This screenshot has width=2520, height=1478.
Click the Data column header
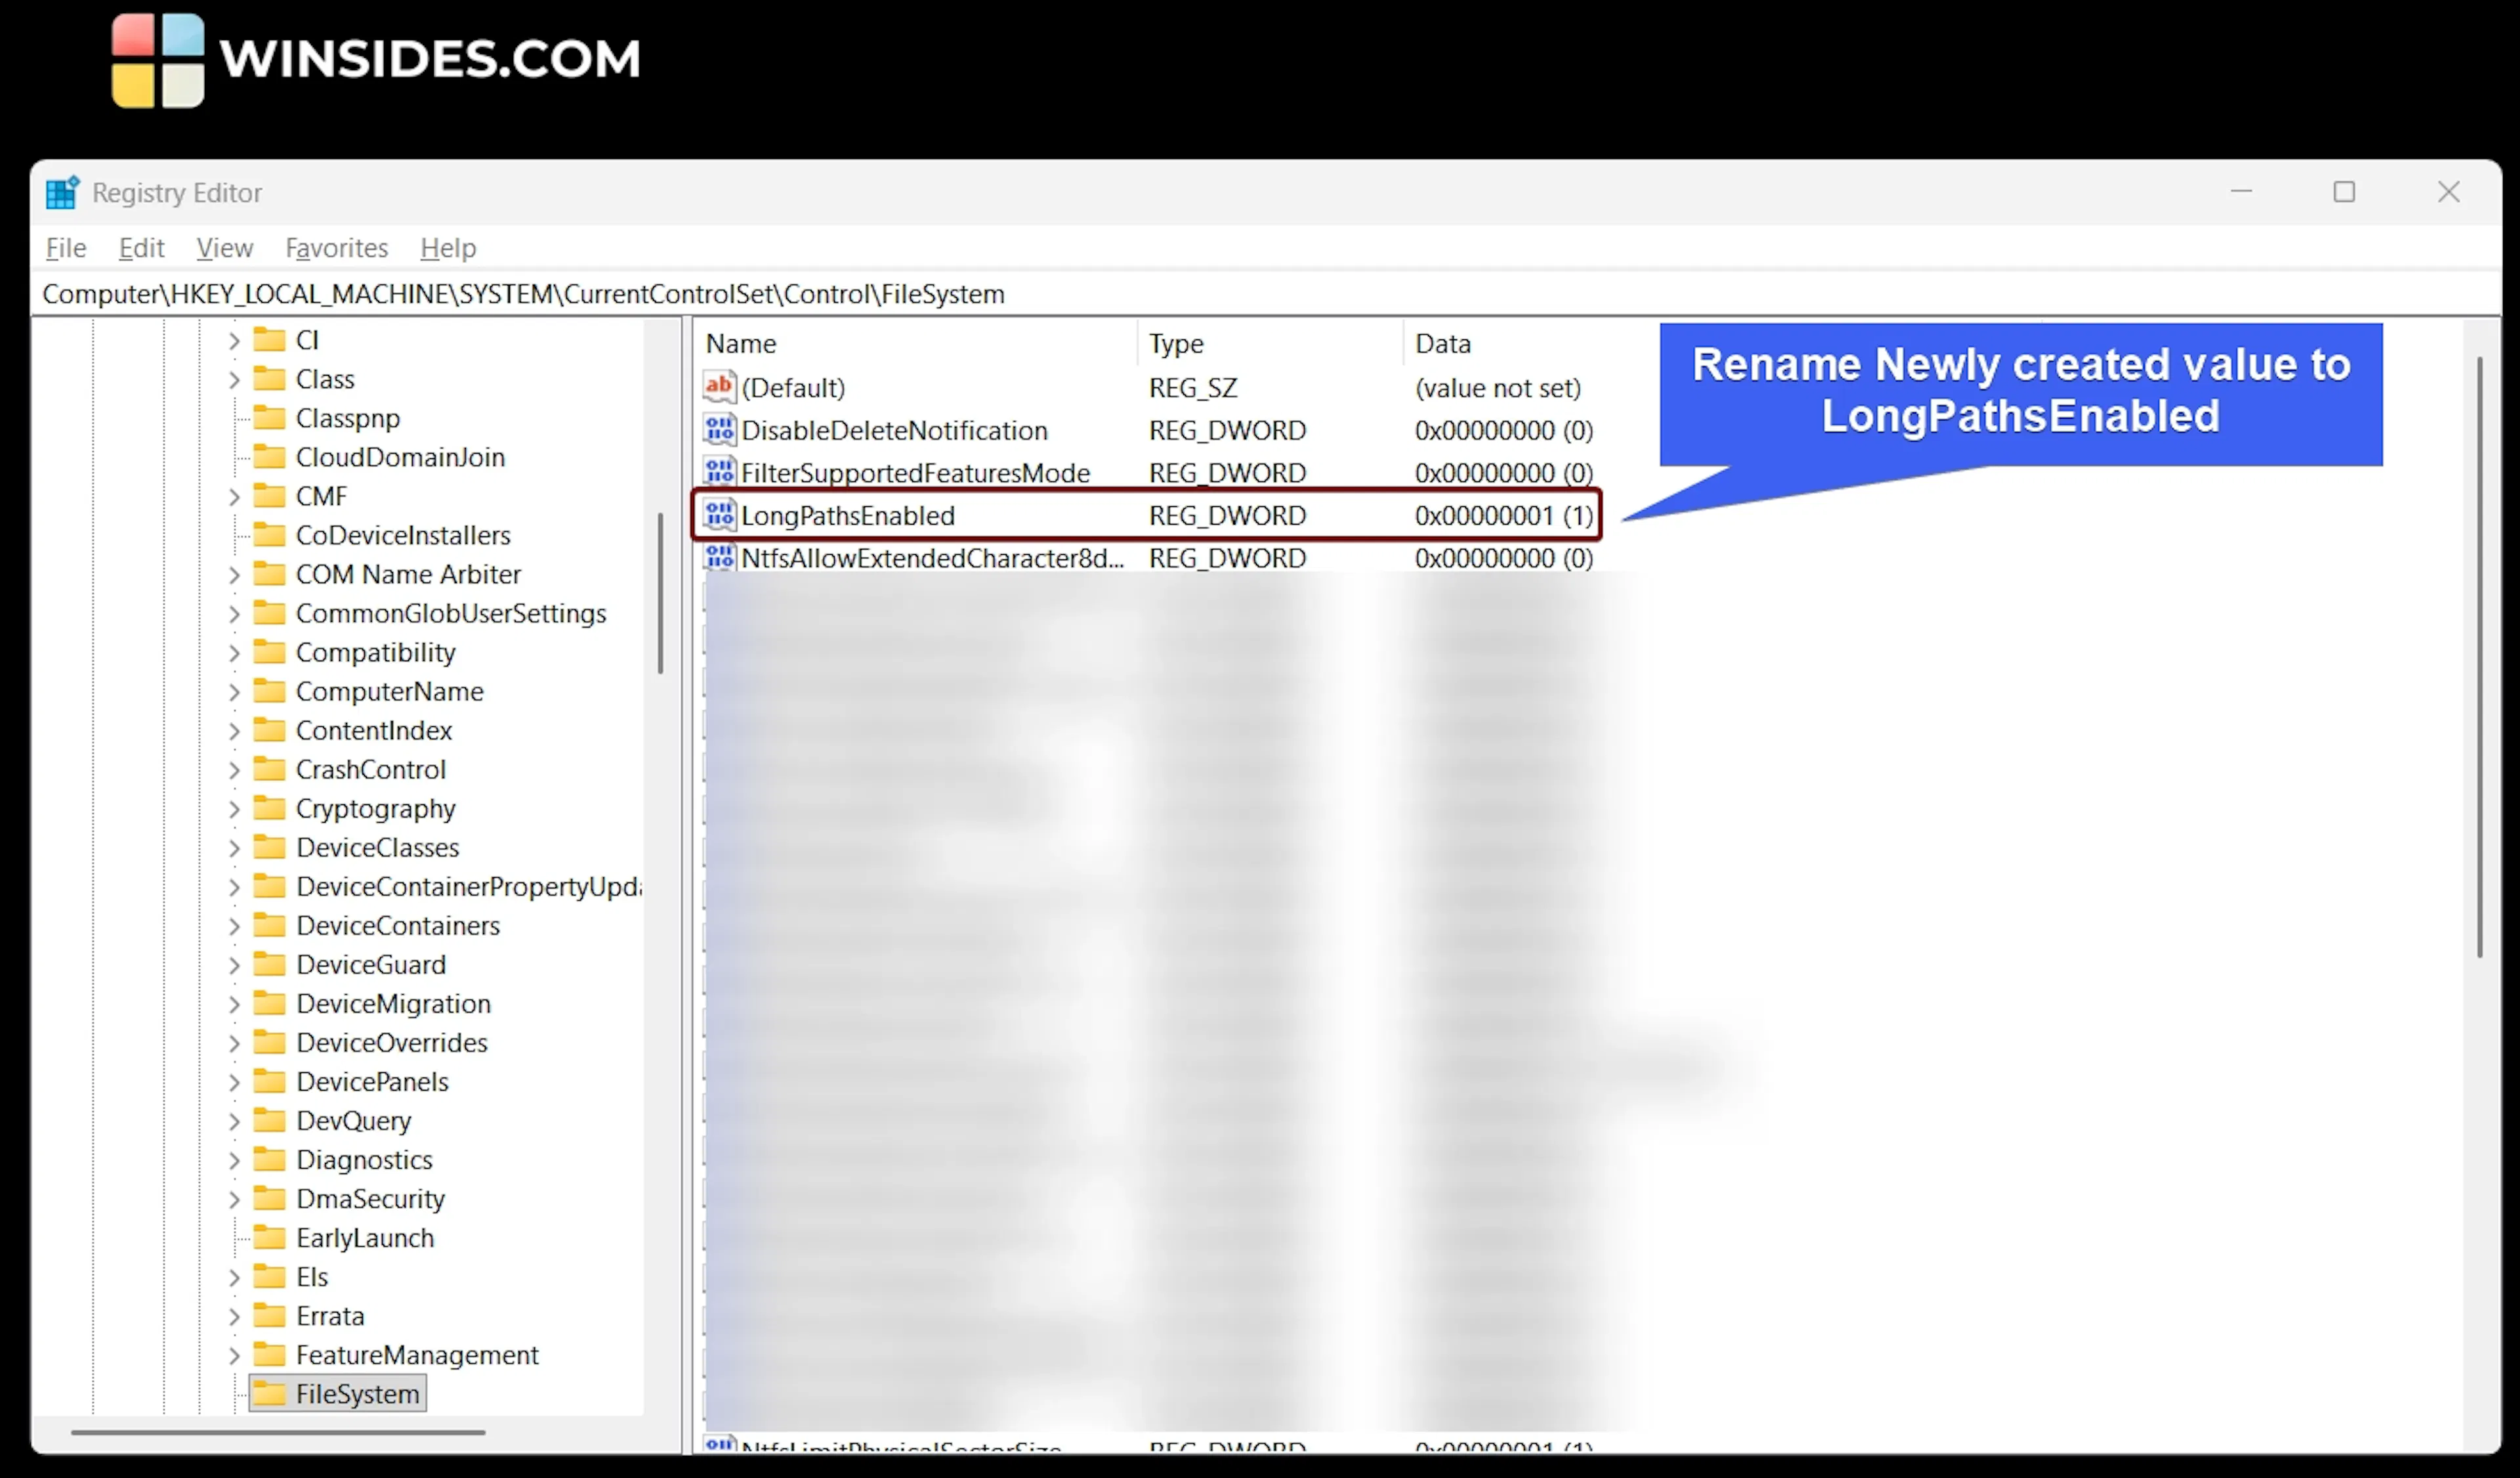tap(1442, 343)
